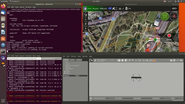Viewport: 185px width, 104px height.
Task: Click the Paste icon in Gazebo toolbar
Action: [144, 60]
